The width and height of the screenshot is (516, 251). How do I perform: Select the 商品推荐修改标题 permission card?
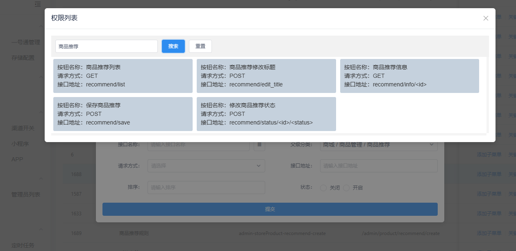pos(266,76)
